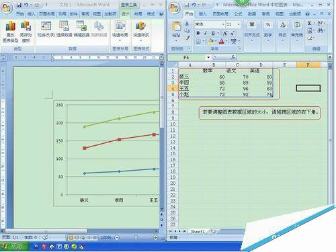Open the Select Data tool
Viewport: 336px width, 252px height.
click(64, 29)
